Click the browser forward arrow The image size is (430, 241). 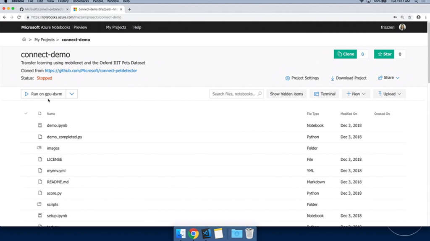coord(11,17)
